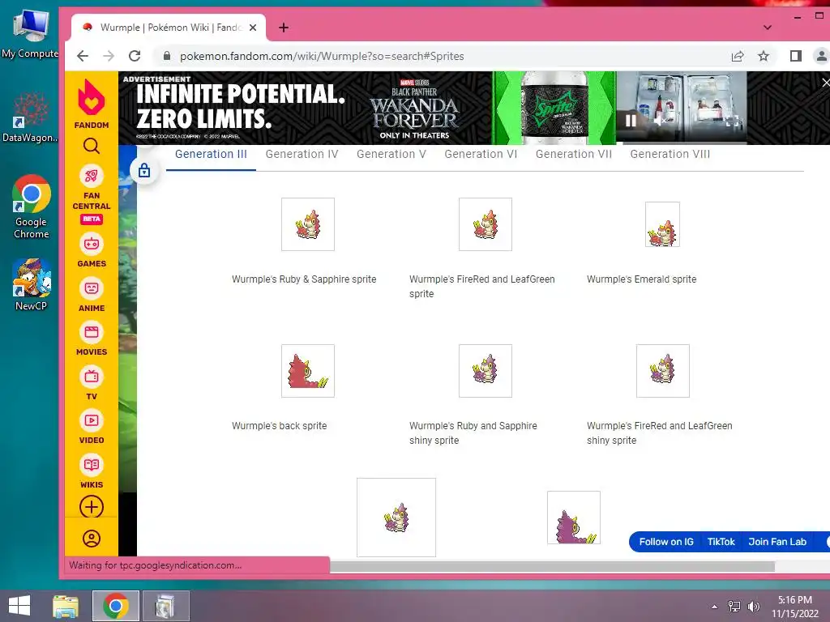Open the Chrome profile avatar icon
This screenshot has width=830, height=622.
822,56
